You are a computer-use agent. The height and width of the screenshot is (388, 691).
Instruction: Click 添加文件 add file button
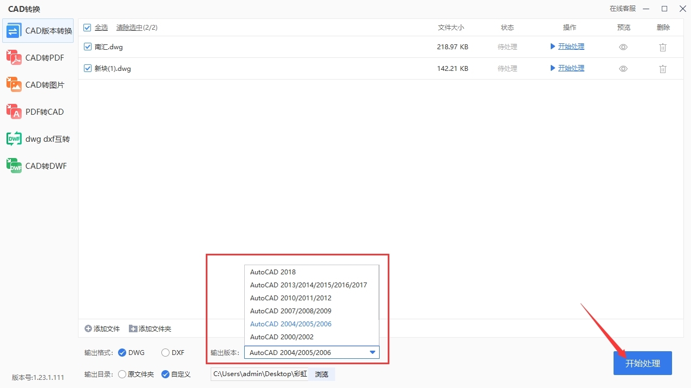[x=102, y=328]
